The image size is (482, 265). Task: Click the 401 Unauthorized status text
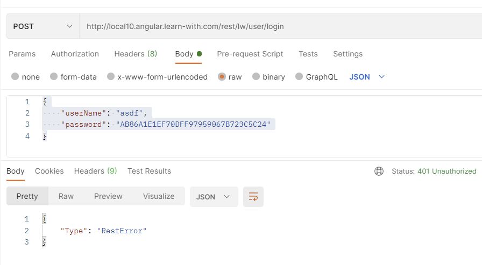[x=446, y=171]
